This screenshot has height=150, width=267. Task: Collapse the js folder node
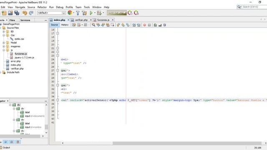pos(4,50)
